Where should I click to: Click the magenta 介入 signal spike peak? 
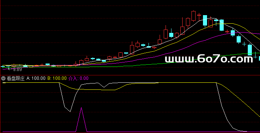pos(81,108)
